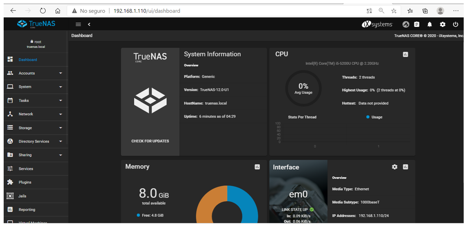Click the TrueNAS logo

[36, 24]
